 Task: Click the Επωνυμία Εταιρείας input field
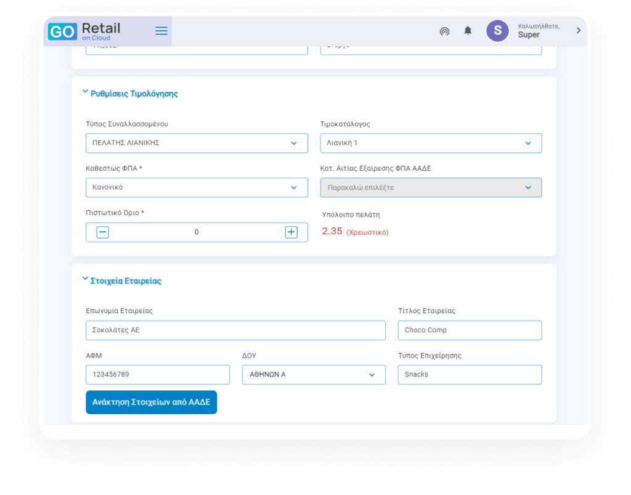(235, 330)
